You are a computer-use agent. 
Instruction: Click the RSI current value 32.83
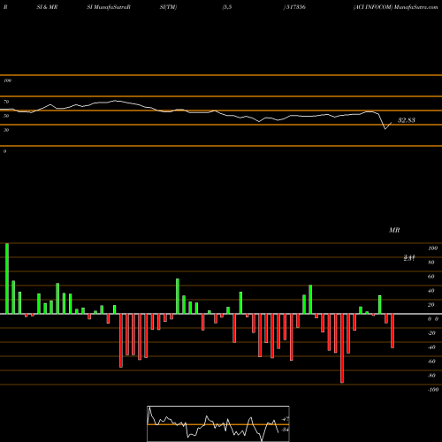click(407, 120)
